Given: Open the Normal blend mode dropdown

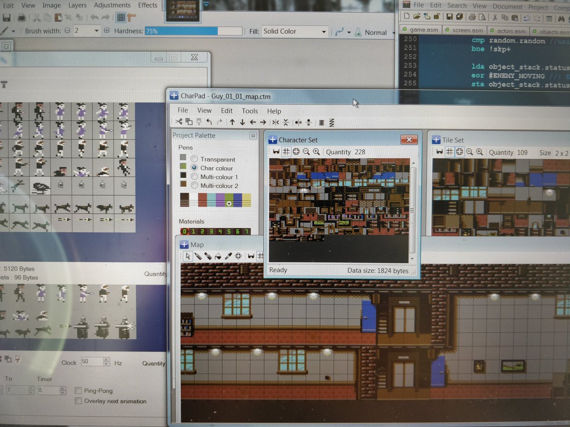Looking at the screenshot, I should click(x=393, y=33).
